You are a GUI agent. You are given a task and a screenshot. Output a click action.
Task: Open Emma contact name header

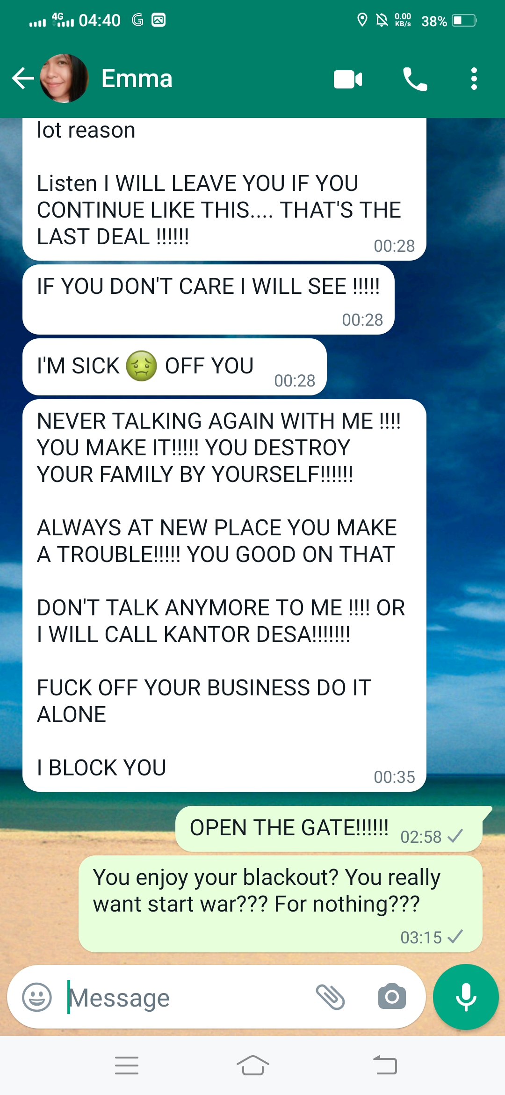coord(137,78)
